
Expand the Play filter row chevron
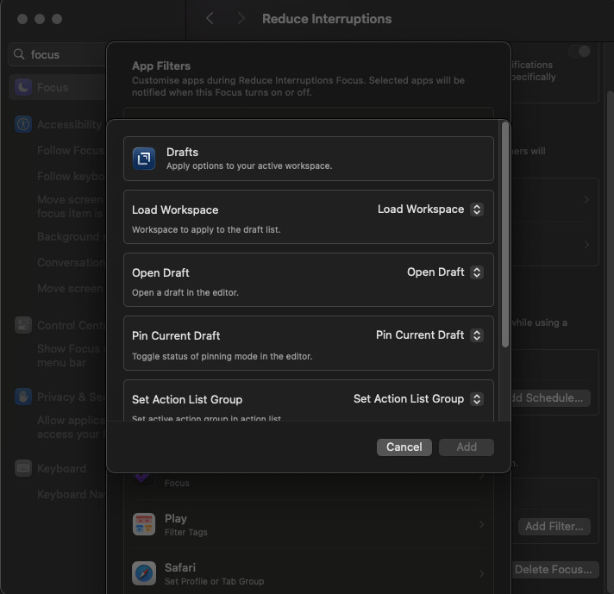pyautogui.click(x=482, y=524)
